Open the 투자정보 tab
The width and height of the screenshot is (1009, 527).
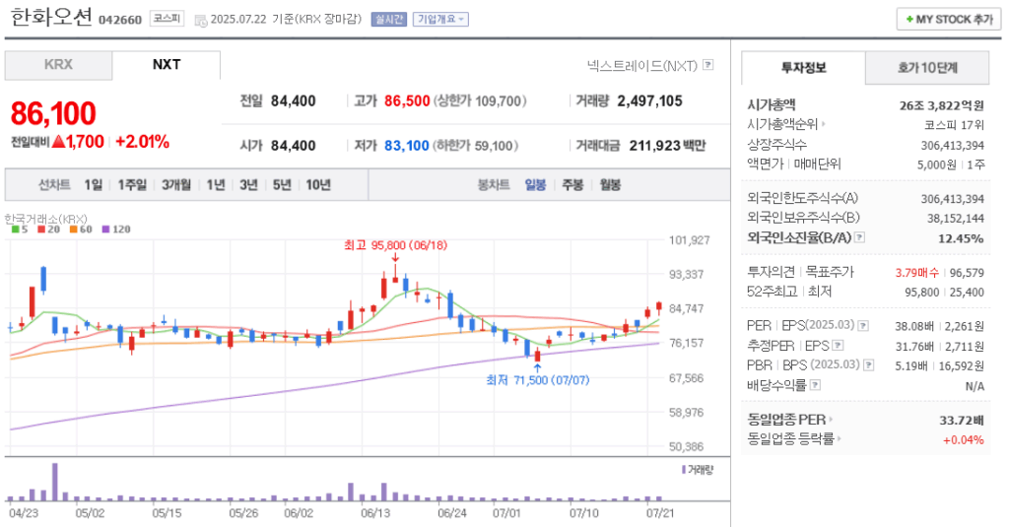pos(803,68)
